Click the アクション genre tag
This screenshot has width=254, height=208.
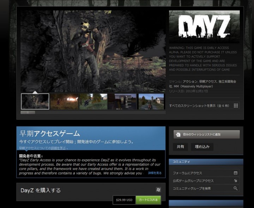[190, 82]
